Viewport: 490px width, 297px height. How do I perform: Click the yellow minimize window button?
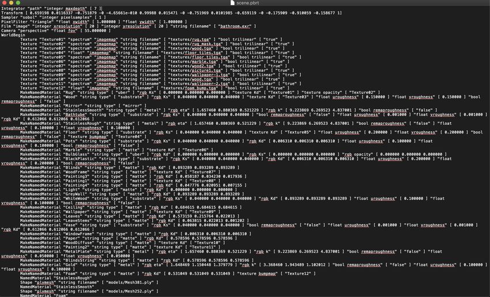pos(11,3)
